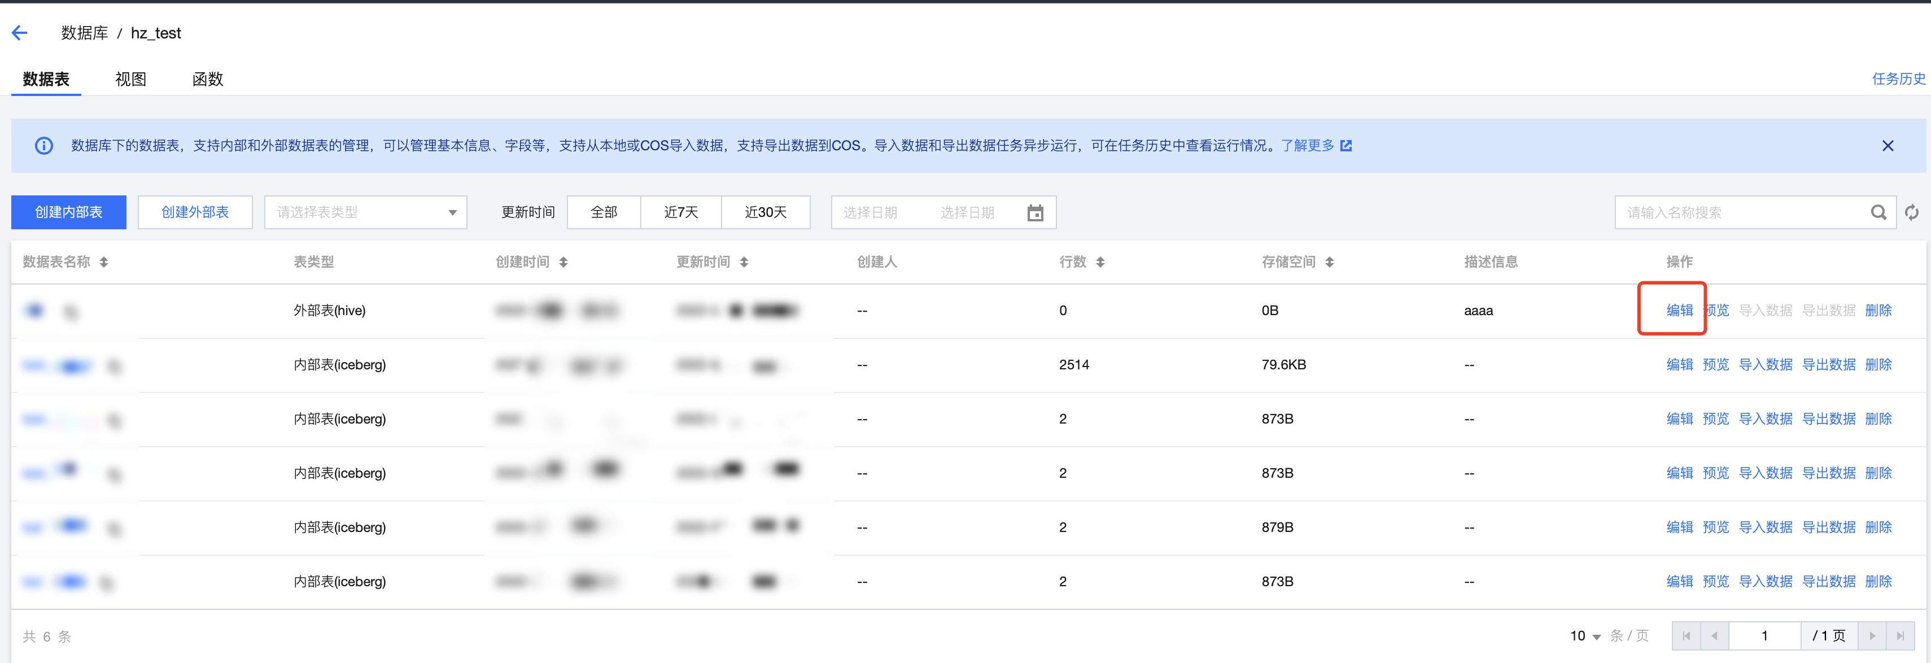
Task: Go to next page arrow
Action: (x=1872, y=636)
